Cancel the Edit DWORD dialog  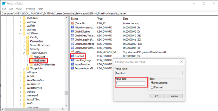[x=174, y=96]
